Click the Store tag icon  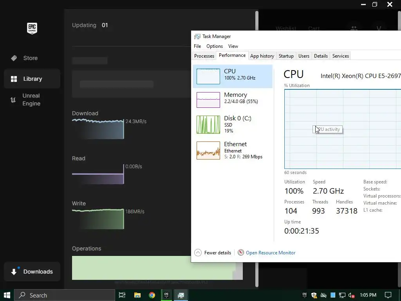(x=14, y=58)
